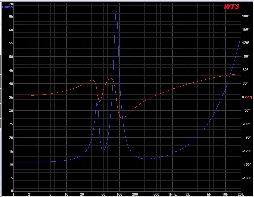Click the 40 label on the Ohms axis
This screenshot has width=254, height=197.
(x=11, y=84)
